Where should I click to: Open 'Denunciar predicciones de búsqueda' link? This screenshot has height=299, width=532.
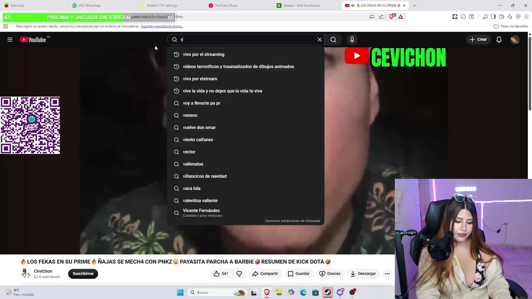point(292,221)
